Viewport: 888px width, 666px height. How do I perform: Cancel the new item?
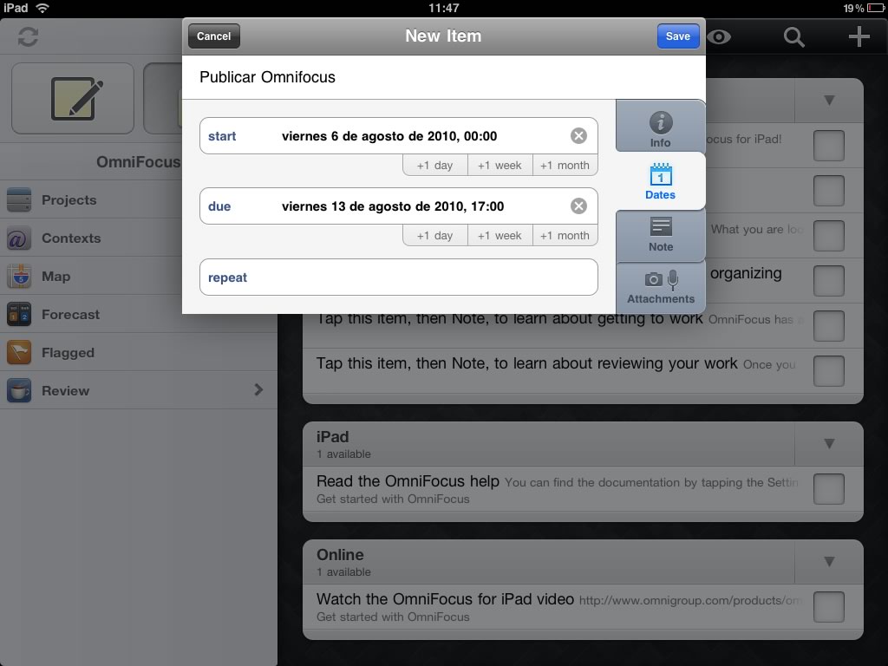point(214,36)
